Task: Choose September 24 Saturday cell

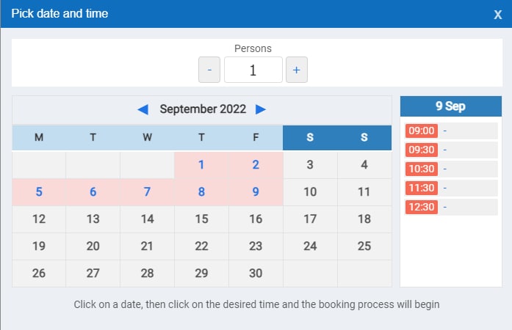Action: point(310,246)
